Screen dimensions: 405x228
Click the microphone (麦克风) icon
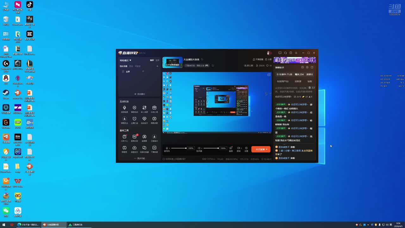click(x=167, y=148)
